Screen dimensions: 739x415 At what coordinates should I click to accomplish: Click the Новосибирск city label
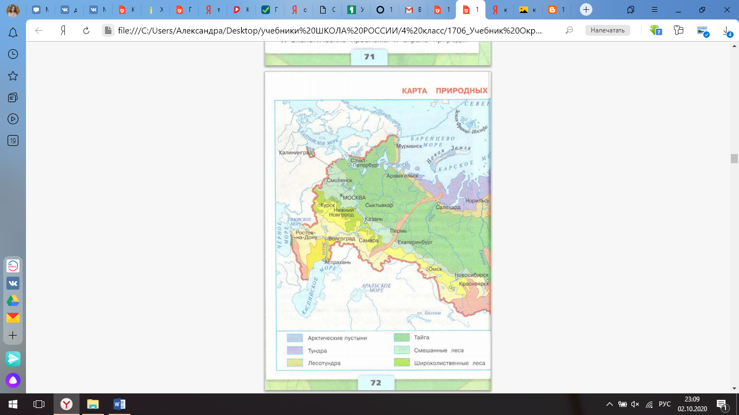[472, 275]
